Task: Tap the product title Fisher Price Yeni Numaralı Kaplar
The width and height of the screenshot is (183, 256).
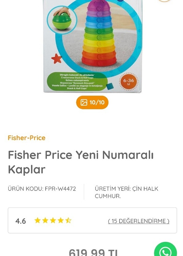Action: click(x=81, y=162)
